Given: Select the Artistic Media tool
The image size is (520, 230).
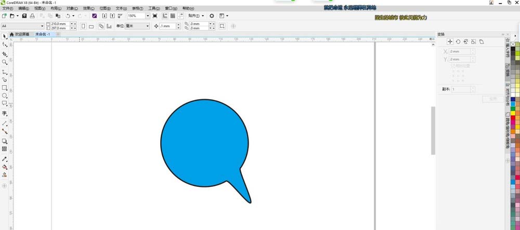Looking at the screenshot, I should pyautogui.click(x=4, y=80).
